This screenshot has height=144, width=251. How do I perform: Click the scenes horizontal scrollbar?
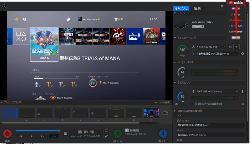tap(71, 123)
